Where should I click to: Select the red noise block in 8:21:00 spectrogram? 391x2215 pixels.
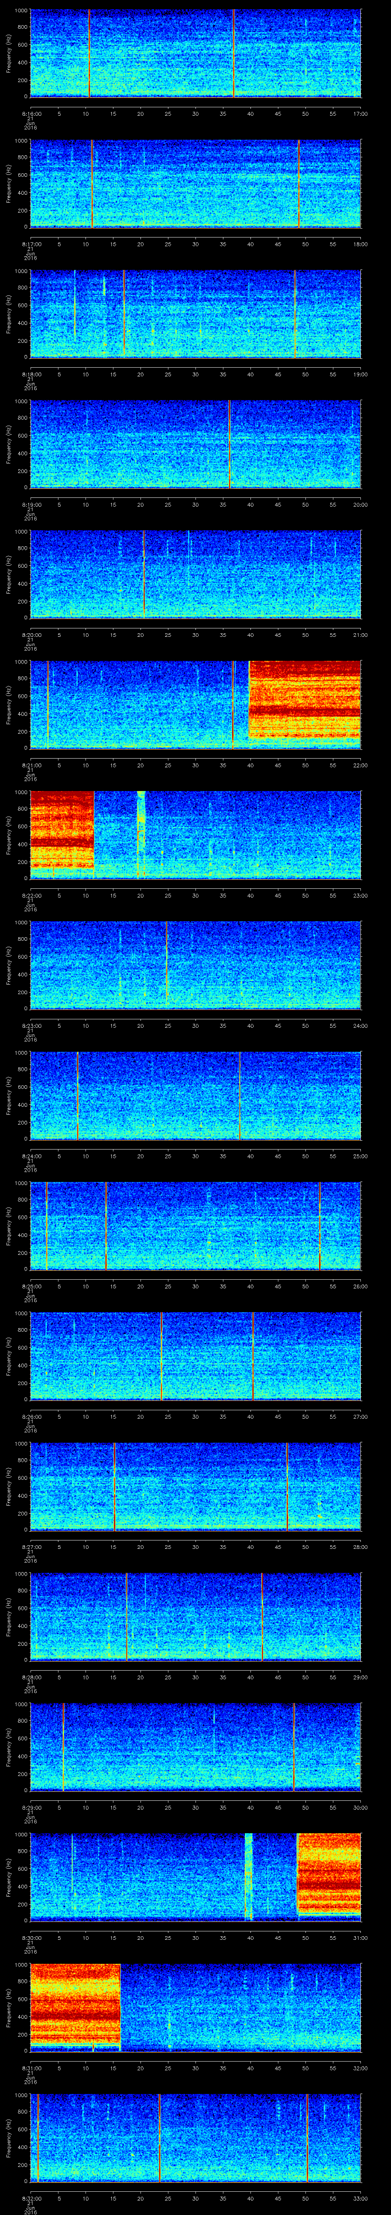pos(305,699)
